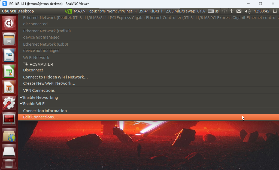Click Disconnect under ROSMASTER Wi-Fi
The image size is (279, 170).
[x=33, y=70]
